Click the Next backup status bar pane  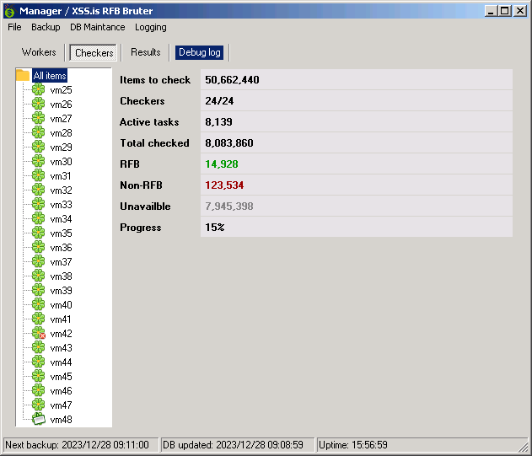(81, 445)
